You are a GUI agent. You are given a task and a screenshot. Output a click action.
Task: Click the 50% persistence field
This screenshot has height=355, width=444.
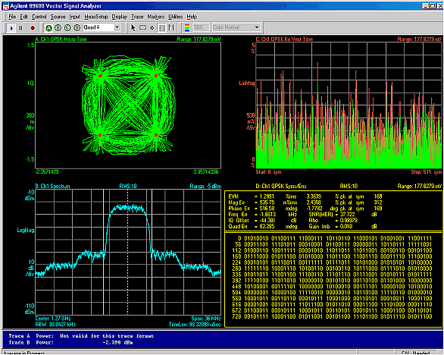(x=201, y=27)
